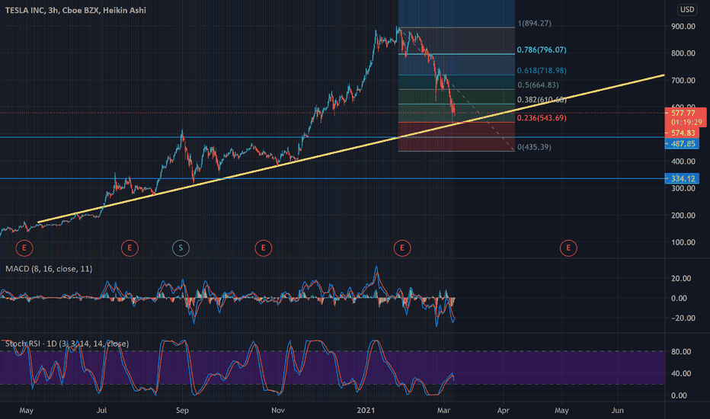Click the upcoming earnings E marker between Apr and May
Viewport: 710px width, 419px height.
(568, 248)
